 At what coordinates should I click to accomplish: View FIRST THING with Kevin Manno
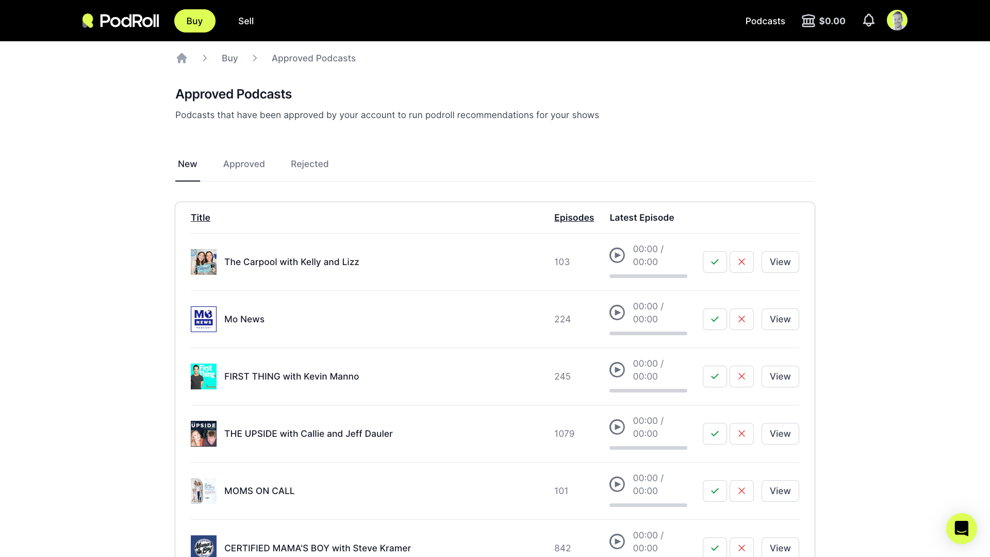780,376
